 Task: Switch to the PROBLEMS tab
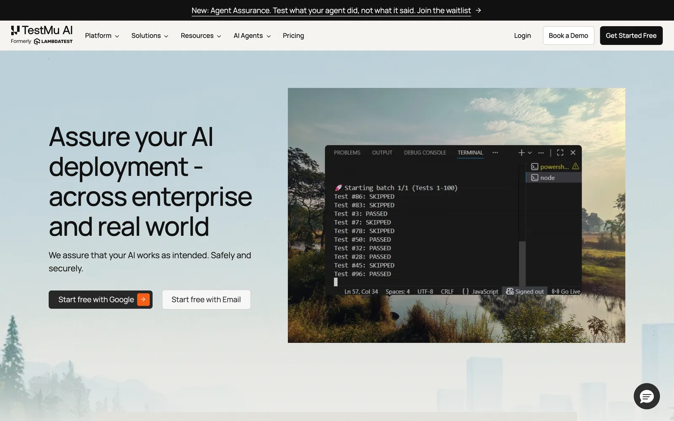pyautogui.click(x=347, y=152)
